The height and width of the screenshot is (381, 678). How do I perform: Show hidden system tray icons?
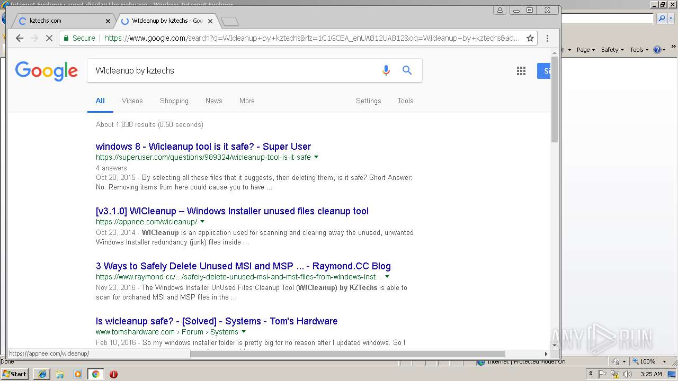click(x=591, y=374)
